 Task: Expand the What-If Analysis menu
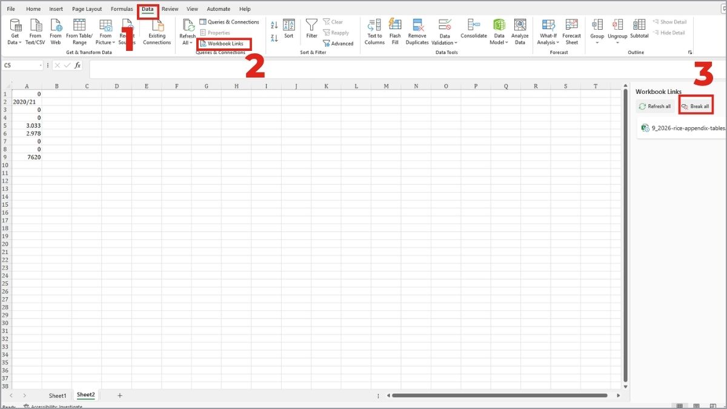[558, 43]
